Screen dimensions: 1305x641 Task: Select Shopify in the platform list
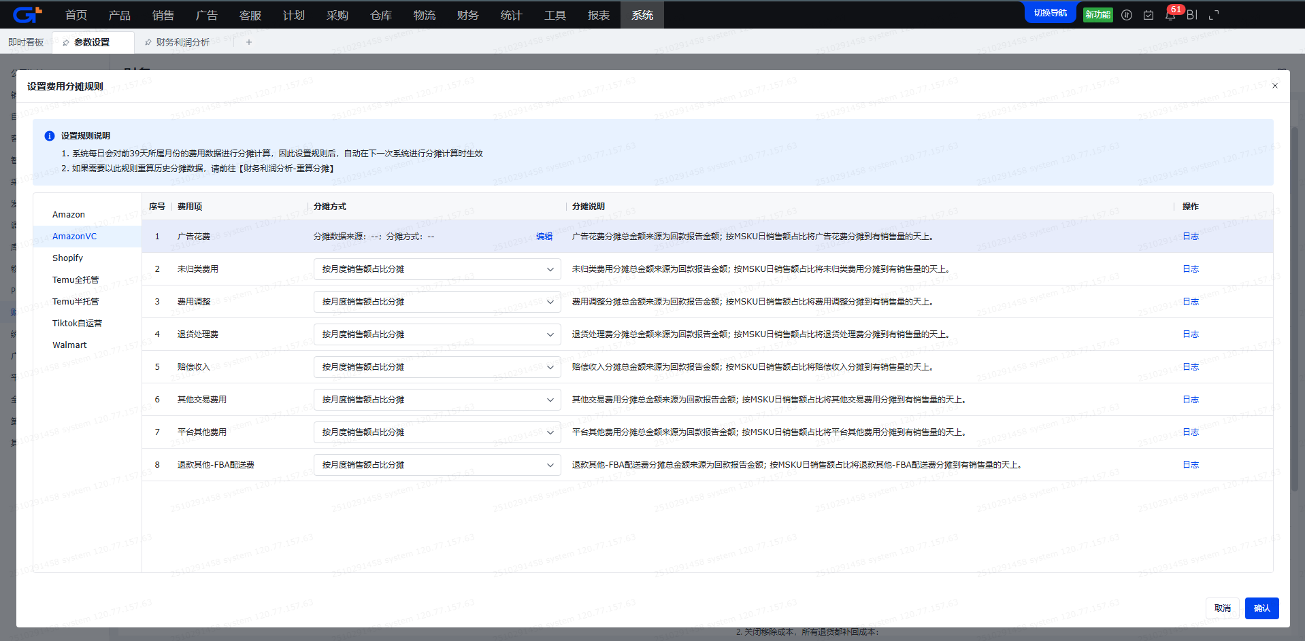coord(67,258)
